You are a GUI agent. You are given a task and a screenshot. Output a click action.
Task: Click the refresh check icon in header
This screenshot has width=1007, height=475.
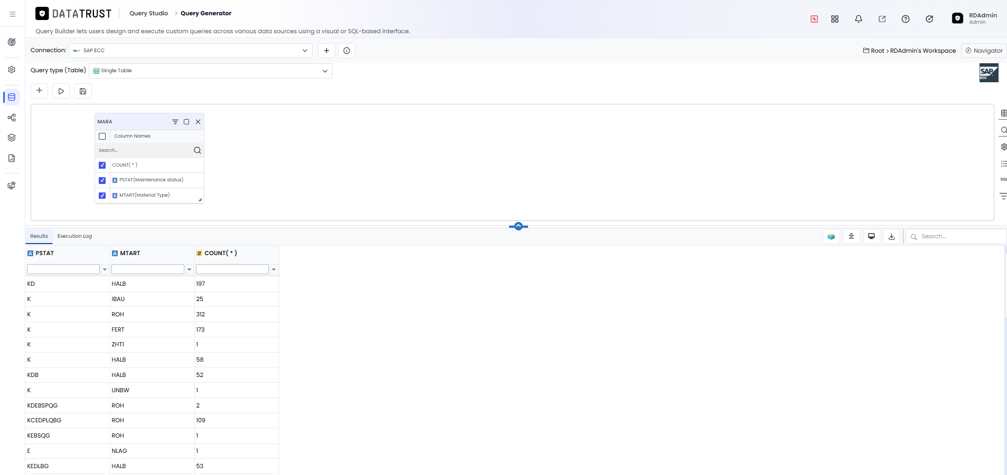pos(929,19)
